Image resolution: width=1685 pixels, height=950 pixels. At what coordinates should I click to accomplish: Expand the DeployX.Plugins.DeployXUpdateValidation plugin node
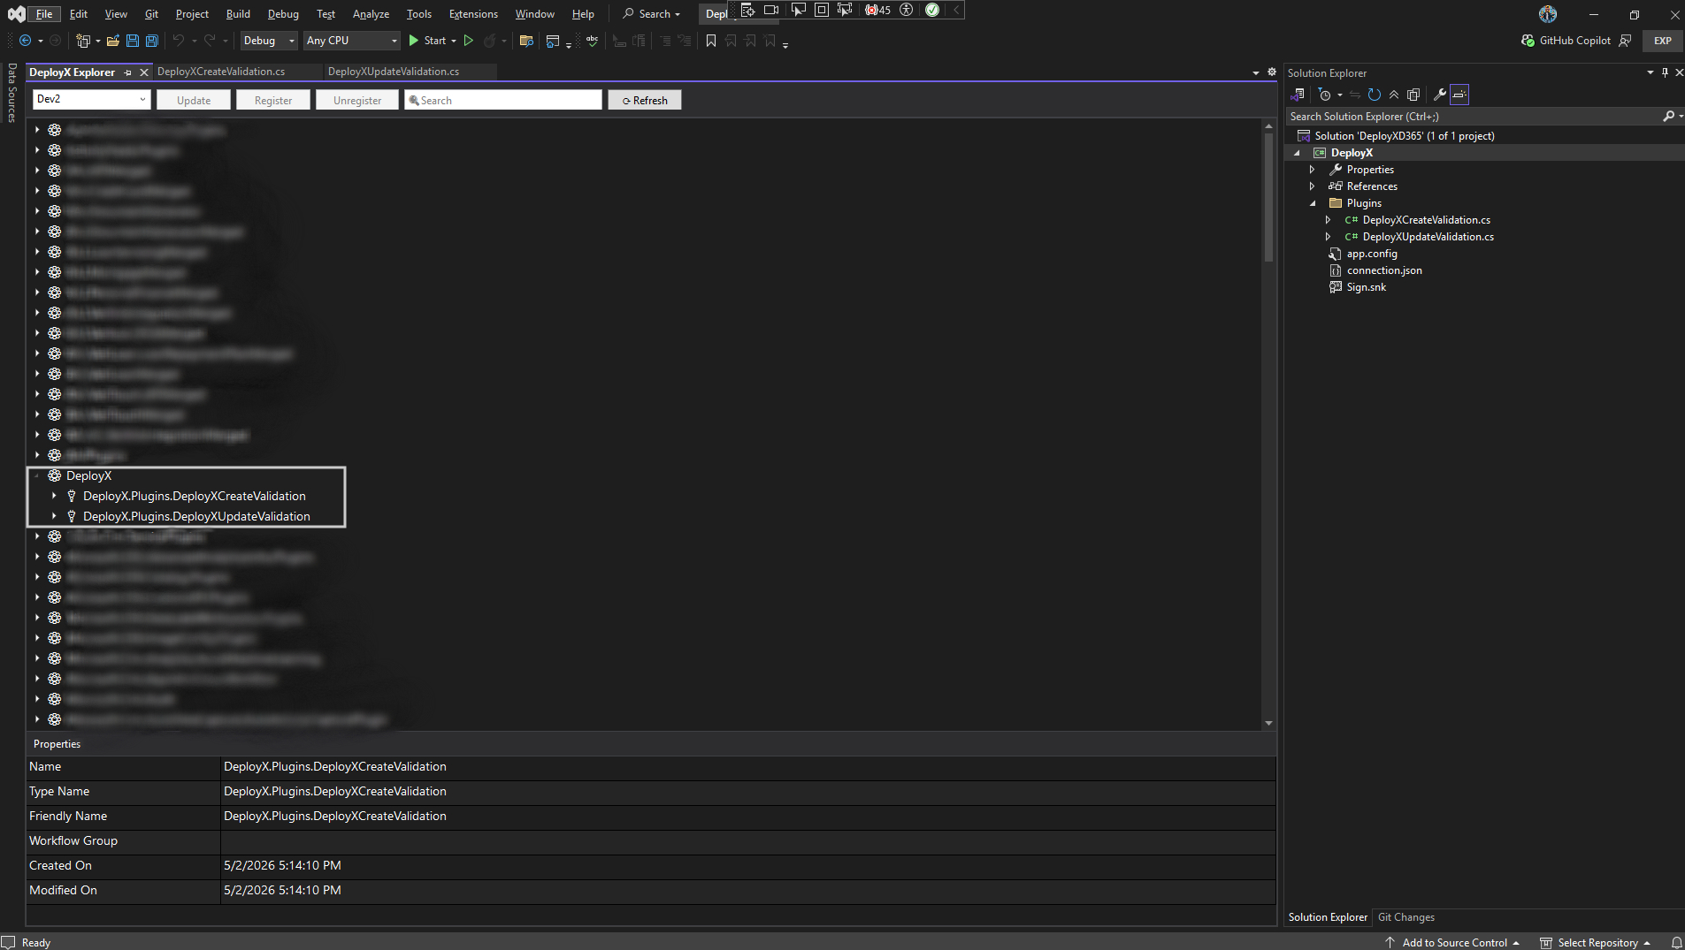pyautogui.click(x=54, y=516)
